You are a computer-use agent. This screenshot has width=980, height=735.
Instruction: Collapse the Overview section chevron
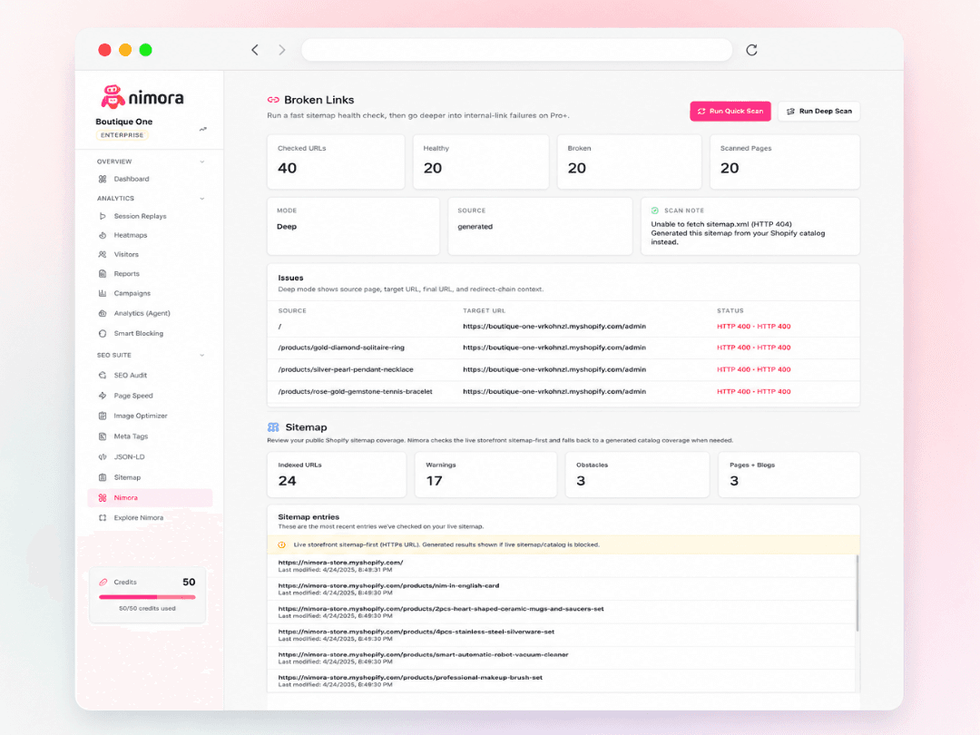point(201,162)
